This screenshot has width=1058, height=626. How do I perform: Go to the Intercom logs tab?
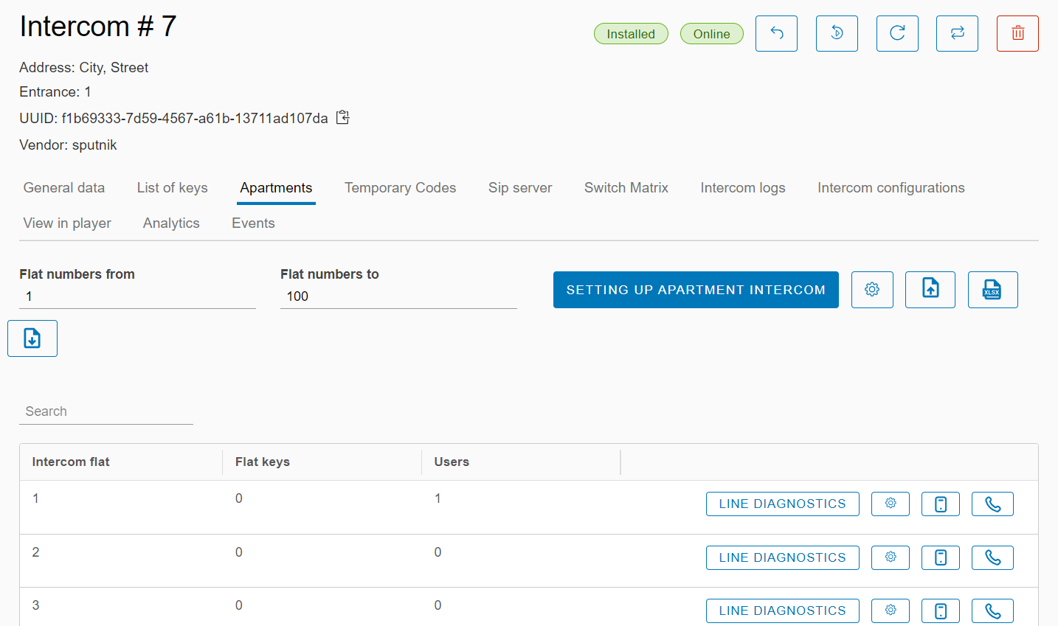pyautogui.click(x=742, y=188)
